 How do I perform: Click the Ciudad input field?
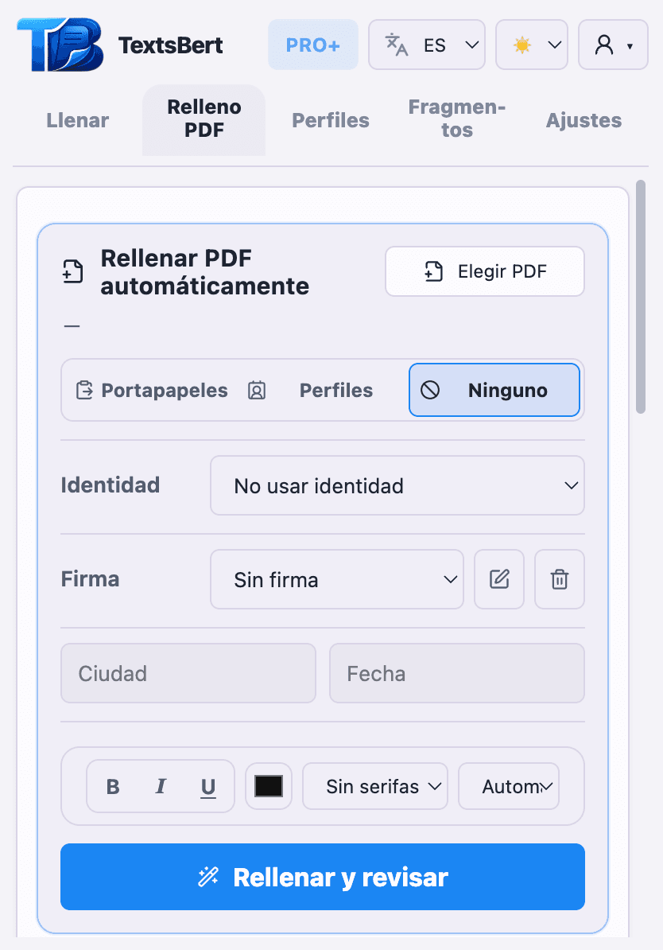click(x=188, y=673)
